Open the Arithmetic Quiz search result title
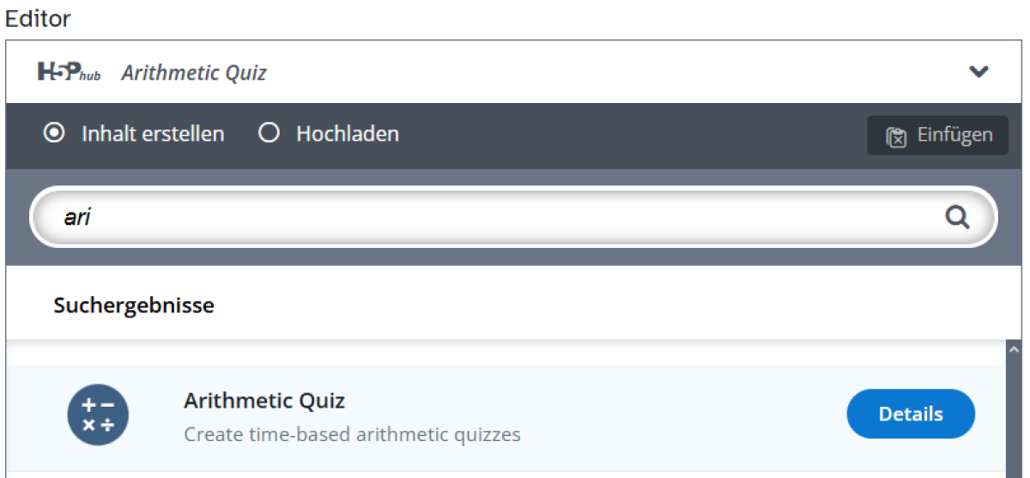 (x=264, y=401)
